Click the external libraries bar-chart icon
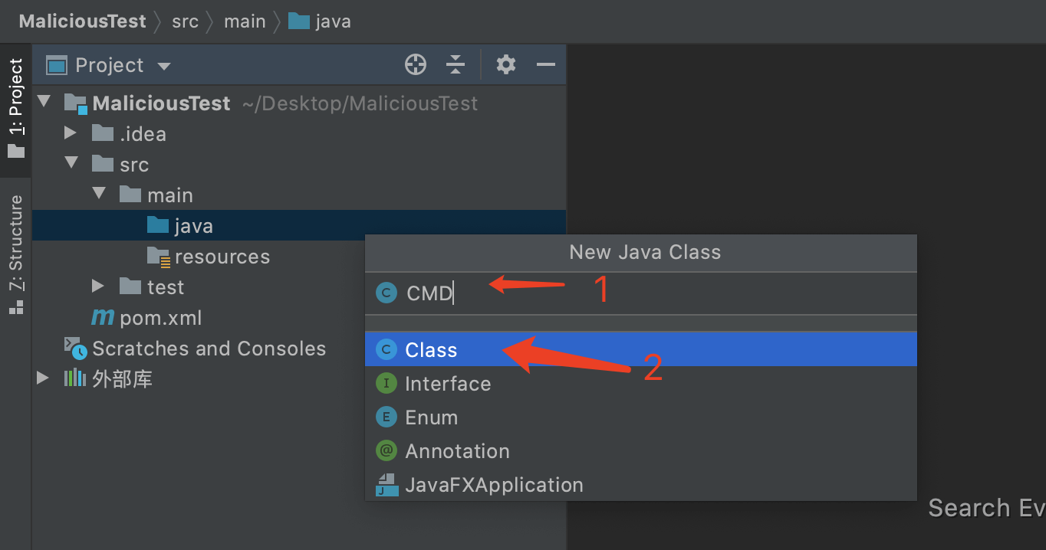 pos(74,378)
